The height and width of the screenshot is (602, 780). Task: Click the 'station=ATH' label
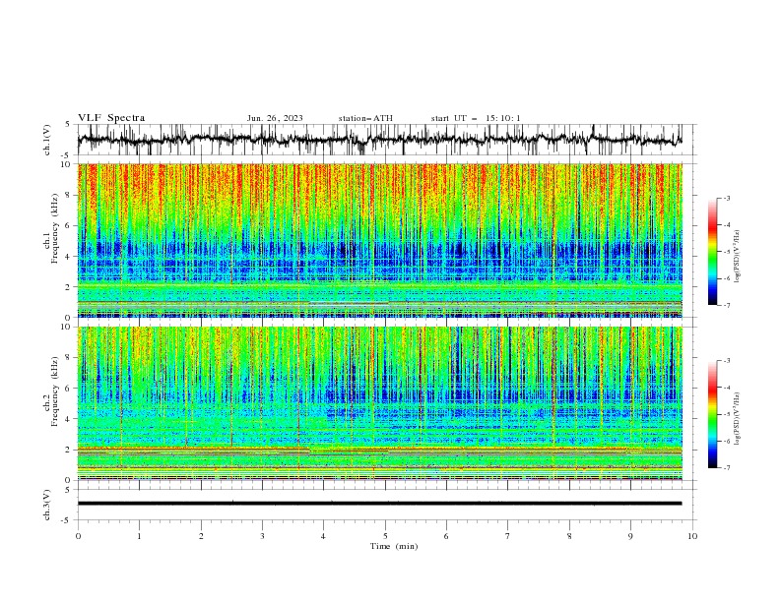pyautogui.click(x=365, y=118)
